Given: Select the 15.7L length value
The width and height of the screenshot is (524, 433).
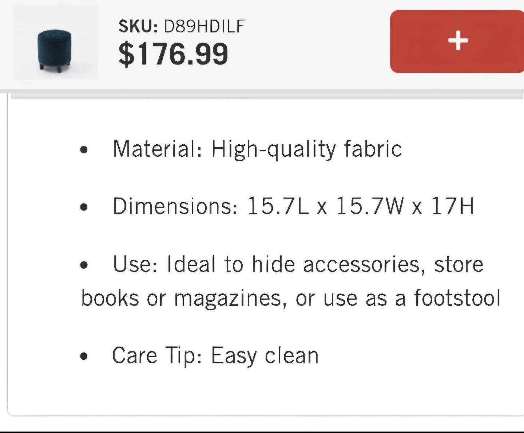Looking at the screenshot, I should pyautogui.click(x=278, y=206).
